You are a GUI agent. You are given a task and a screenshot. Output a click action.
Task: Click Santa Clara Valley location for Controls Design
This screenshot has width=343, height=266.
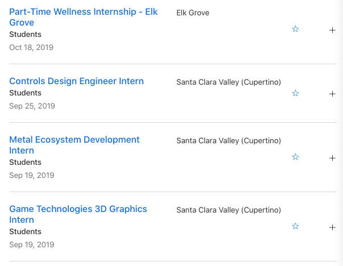229,82
